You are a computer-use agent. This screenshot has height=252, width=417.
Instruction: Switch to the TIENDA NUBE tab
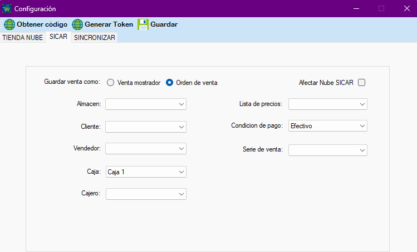point(22,38)
